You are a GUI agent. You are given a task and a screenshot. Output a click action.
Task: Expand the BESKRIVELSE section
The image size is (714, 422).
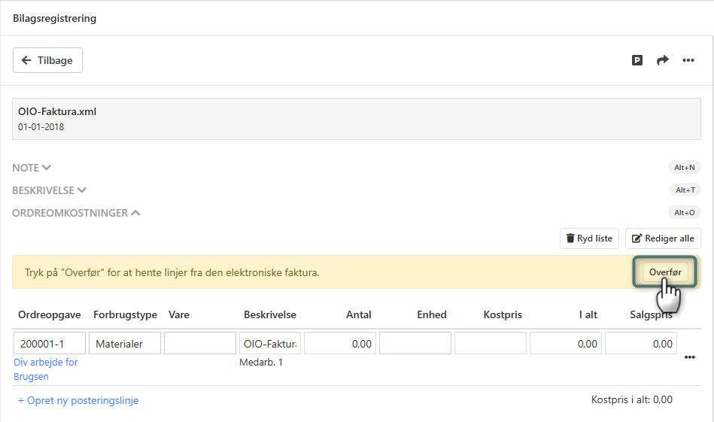pyautogui.click(x=50, y=190)
